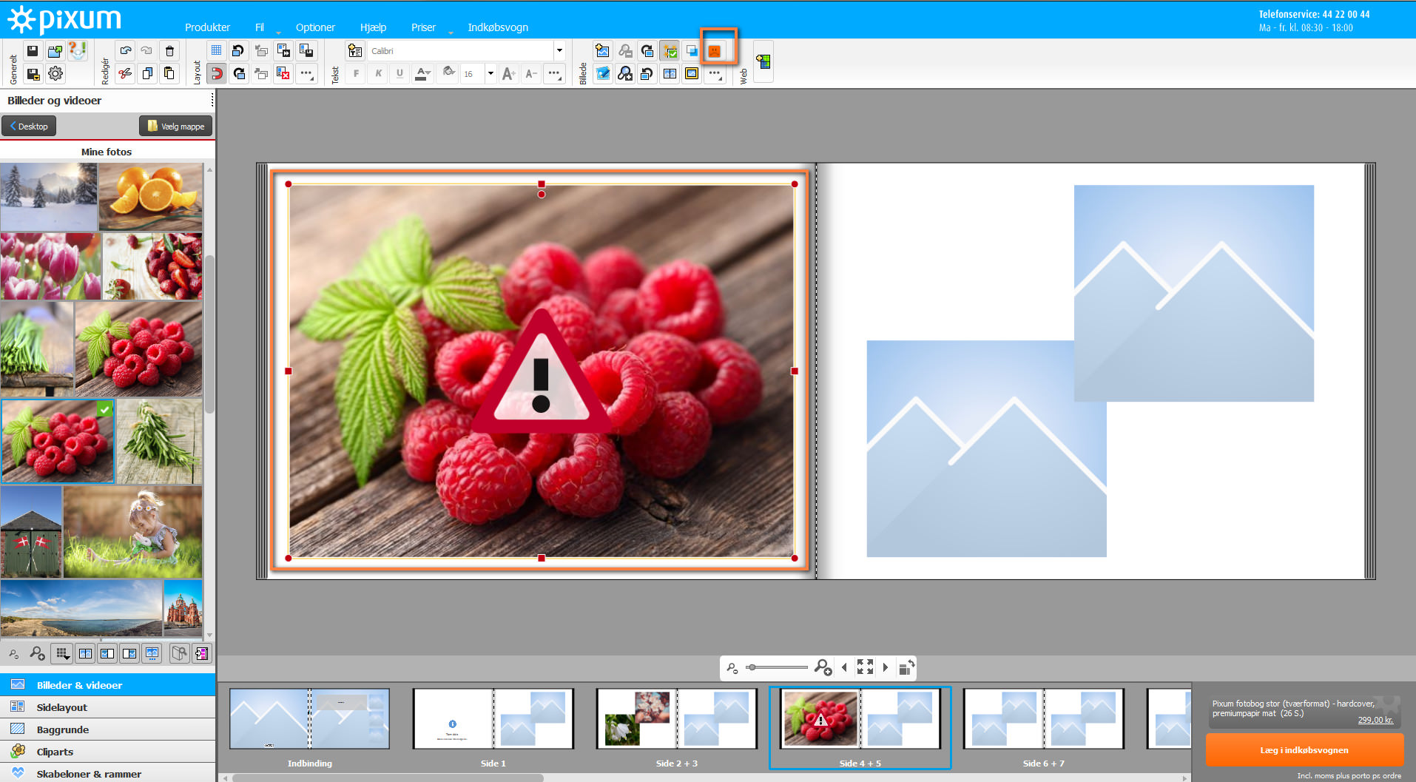Image resolution: width=1416 pixels, height=782 pixels.
Task: Click the fullscreen fit-view icon under the canvas
Action: [x=865, y=667]
